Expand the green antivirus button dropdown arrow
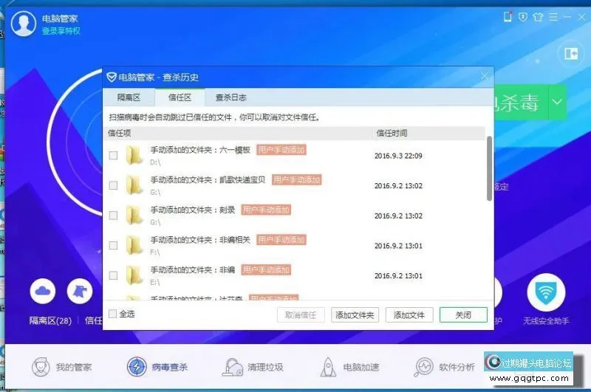 tap(557, 102)
